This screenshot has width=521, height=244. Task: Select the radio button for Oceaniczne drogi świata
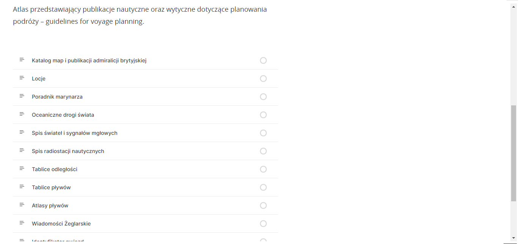click(x=263, y=114)
